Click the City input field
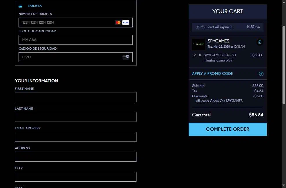The width and height of the screenshot is (286, 188). (x=76, y=177)
